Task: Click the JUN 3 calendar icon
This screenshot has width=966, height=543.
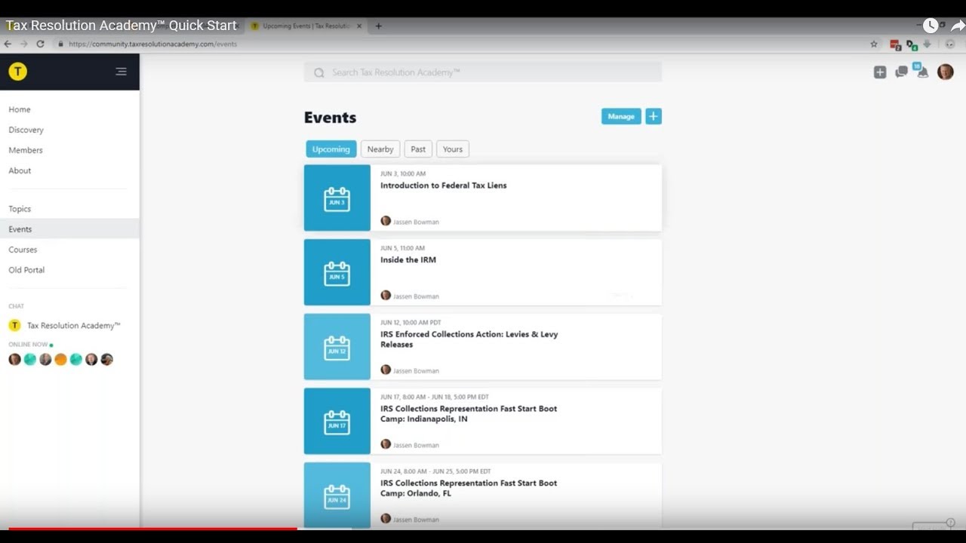Action: pyautogui.click(x=337, y=198)
